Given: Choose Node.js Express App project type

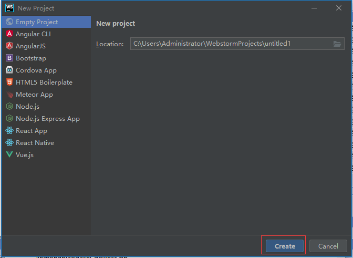Looking at the screenshot, I should click(x=47, y=119).
